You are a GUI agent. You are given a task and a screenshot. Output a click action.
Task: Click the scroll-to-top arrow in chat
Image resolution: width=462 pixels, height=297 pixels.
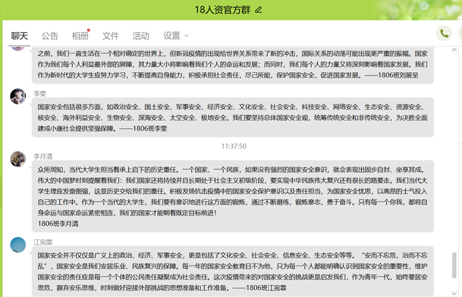pos(455,52)
